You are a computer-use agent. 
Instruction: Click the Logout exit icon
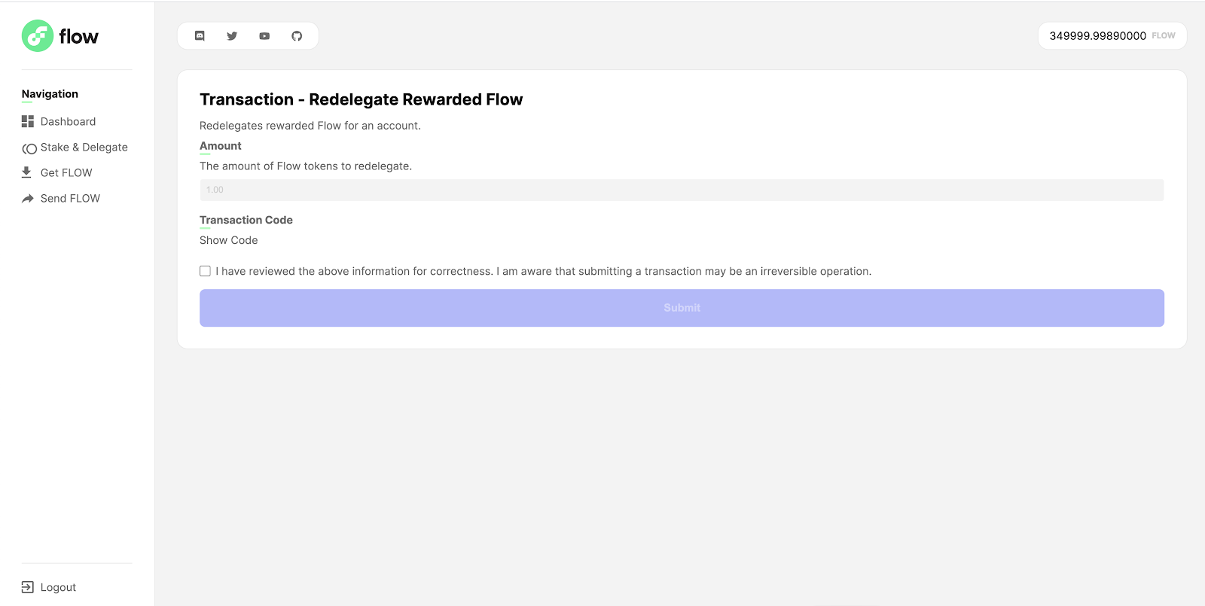(28, 587)
